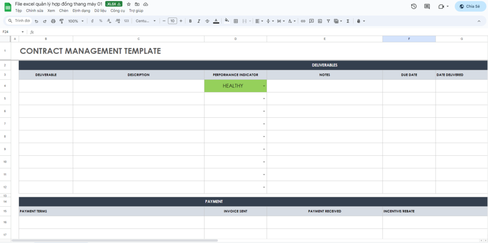The height and width of the screenshot is (243, 488).
Task: Apply currency format with đ icon
Action: pyautogui.click(x=92, y=21)
